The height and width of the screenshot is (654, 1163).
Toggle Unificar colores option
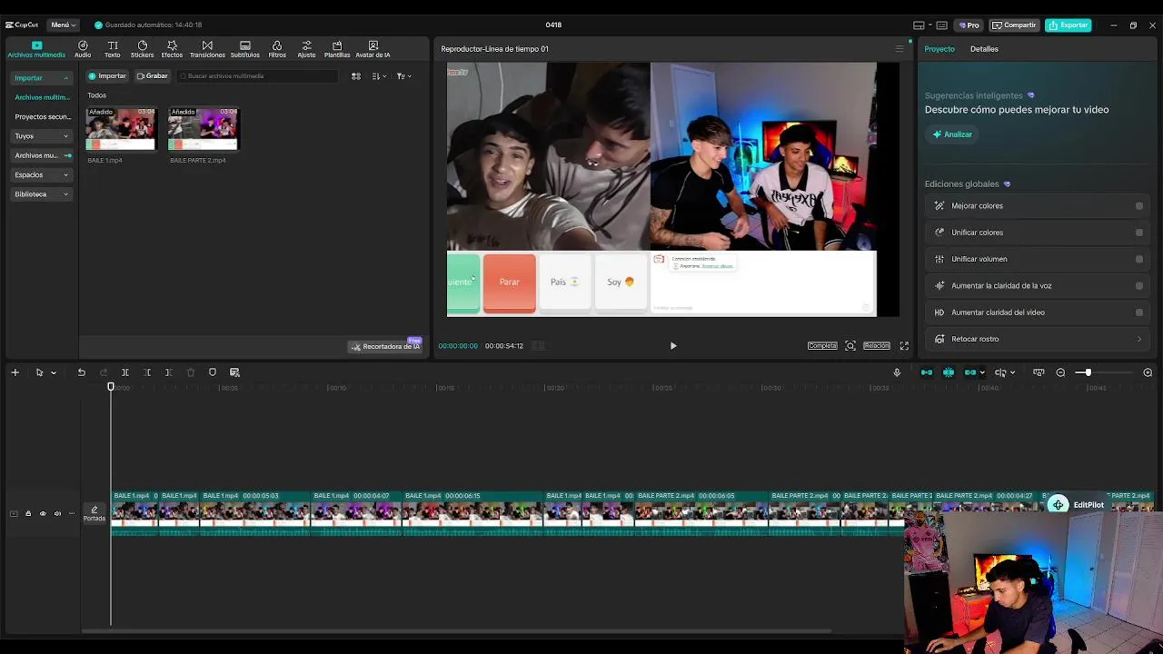tap(1138, 233)
